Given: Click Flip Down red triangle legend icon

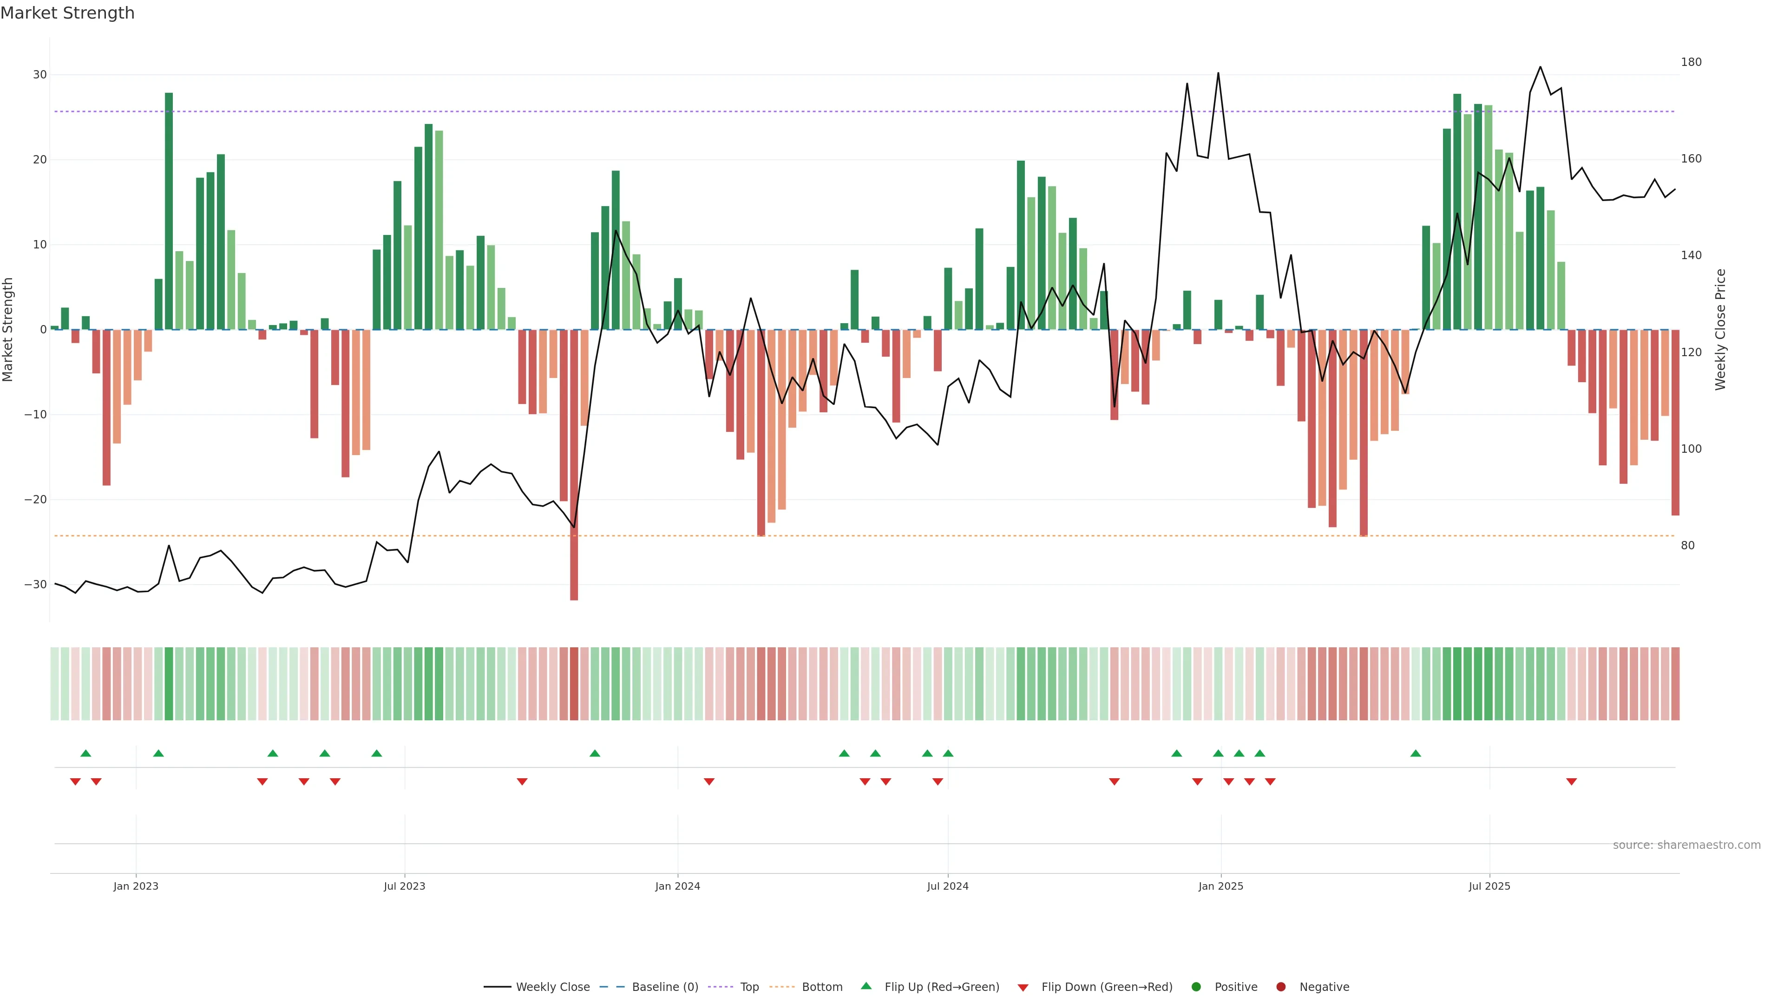Looking at the screenshot, I should (1023, 988).
